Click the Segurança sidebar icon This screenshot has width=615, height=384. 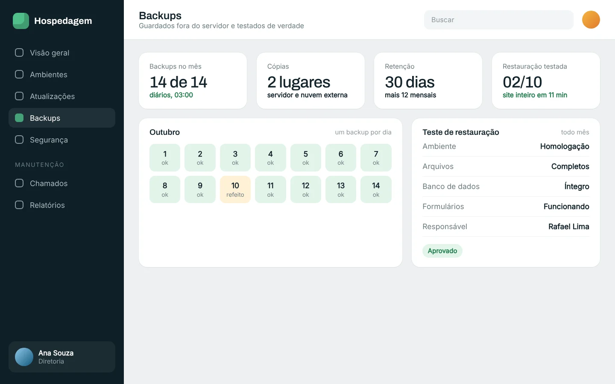tap(19, 140)
